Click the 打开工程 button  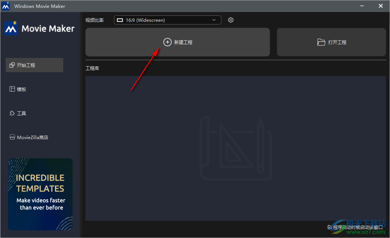(x=331, y=42)
